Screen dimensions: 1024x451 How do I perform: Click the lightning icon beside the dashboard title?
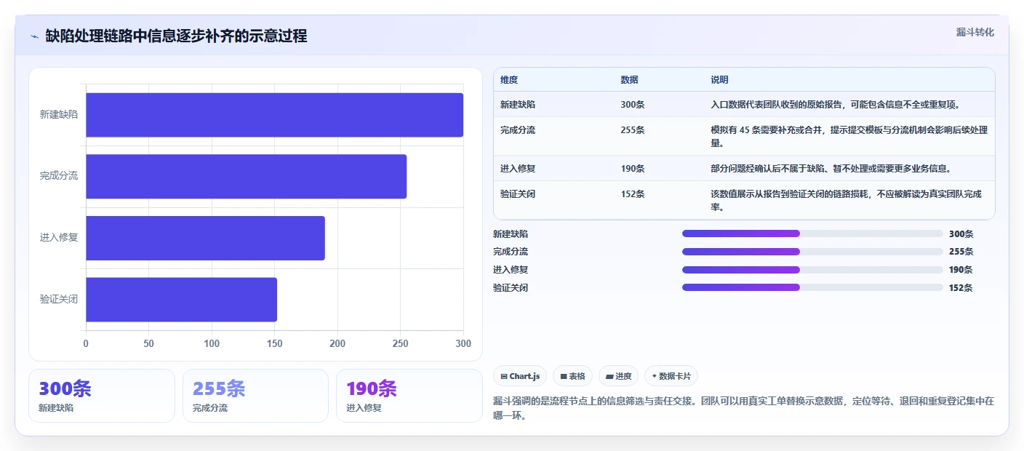pos(34,36)
